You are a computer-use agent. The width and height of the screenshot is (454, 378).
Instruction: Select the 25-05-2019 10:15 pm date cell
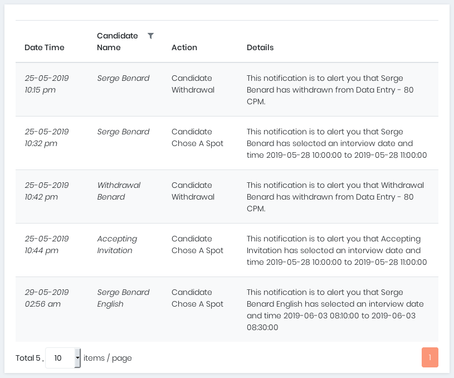click(x=47, y=84)
